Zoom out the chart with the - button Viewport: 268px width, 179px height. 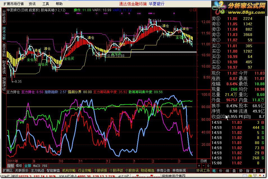(204, 166)
